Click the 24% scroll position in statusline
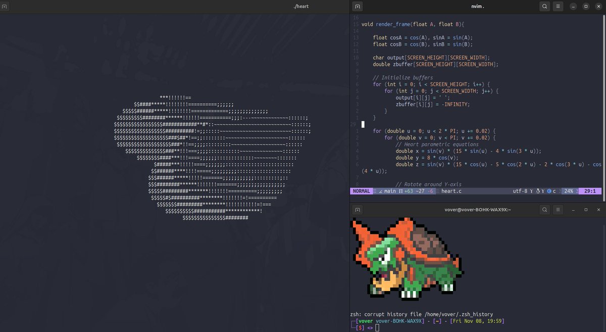The image size is (606, 332). pyautogui.click(x=569, y=192)
